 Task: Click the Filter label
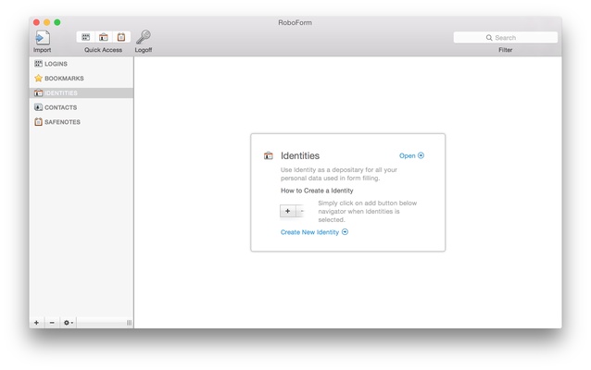click(x=506, y=50)
